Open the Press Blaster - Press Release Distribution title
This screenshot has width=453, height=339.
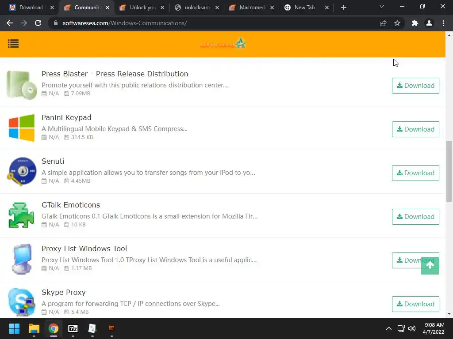115,74
